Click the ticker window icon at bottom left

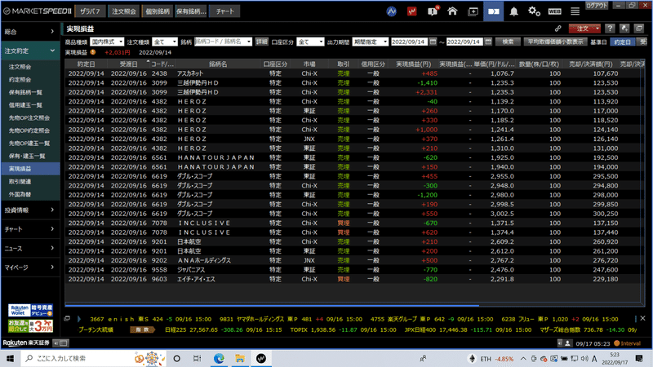click(67, 319)
